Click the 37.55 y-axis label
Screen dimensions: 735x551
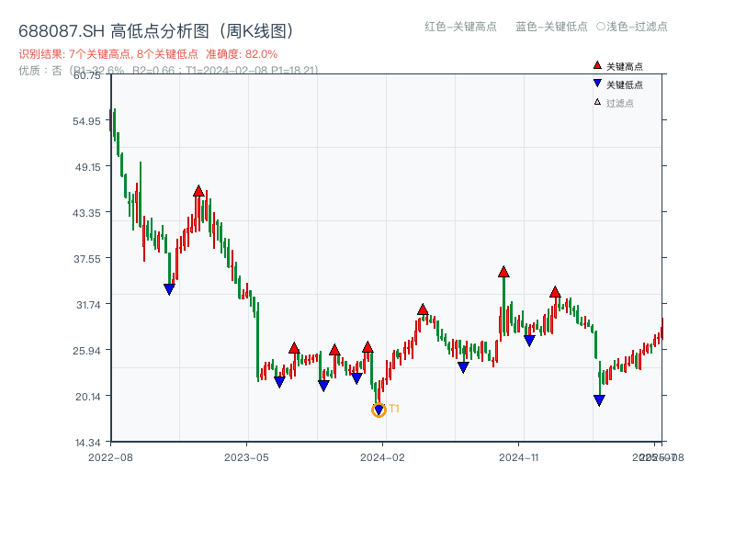(86, 259)
